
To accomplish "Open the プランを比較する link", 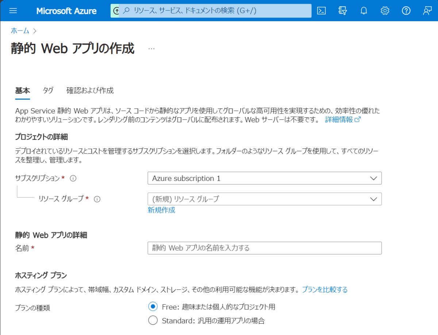I will click(324, 290).
